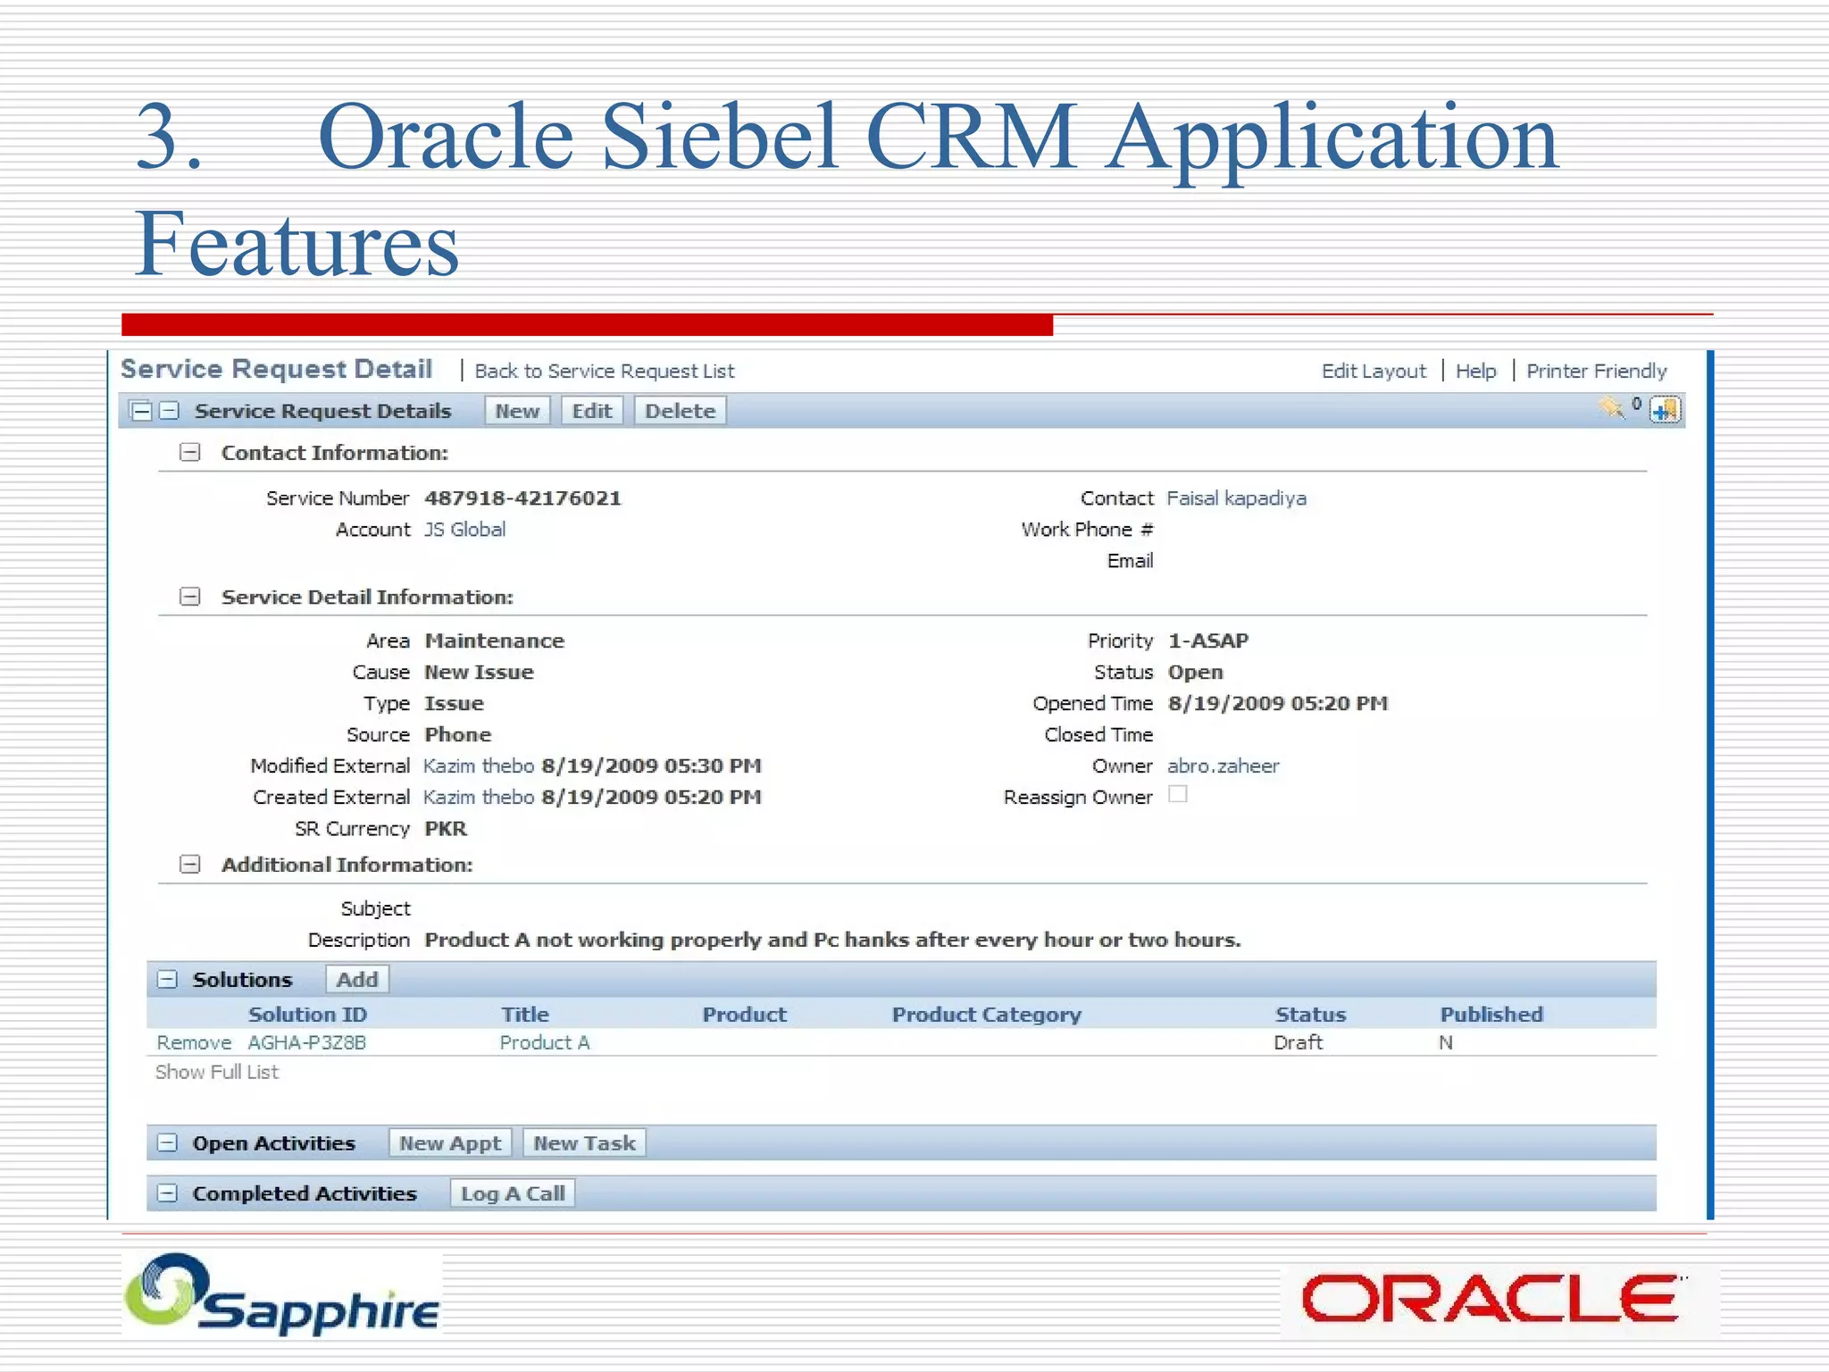Collapse the Open Activities section
The image size is (1829, 1372).
(167, 1142)
